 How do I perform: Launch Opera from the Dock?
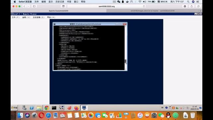41,115
